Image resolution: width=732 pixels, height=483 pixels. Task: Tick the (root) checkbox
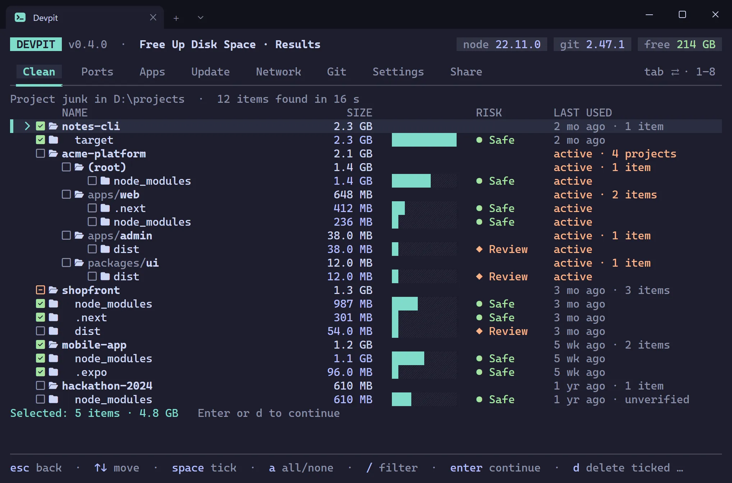click(66, 167)
